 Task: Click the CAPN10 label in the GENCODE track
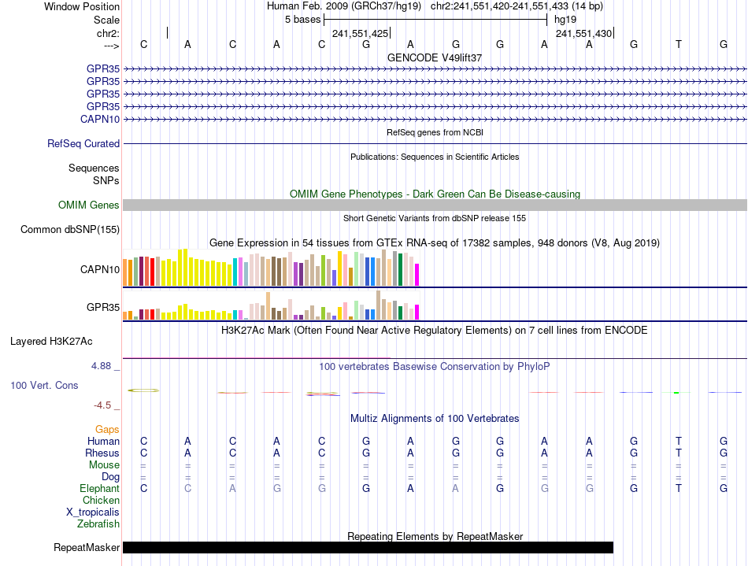click(x=100, y=119)
